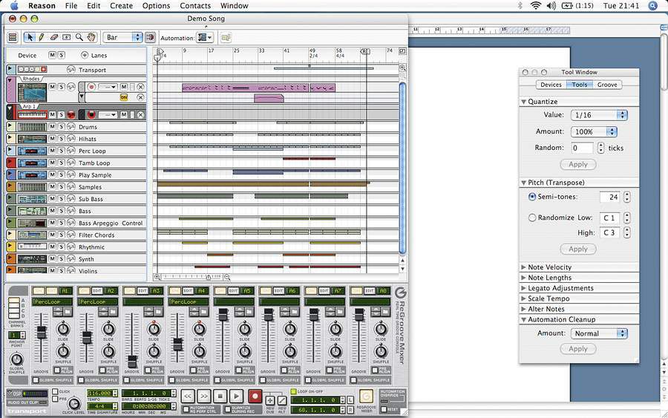The width and height of the screenshot is (668, 418).
Task: Click Apply under Automation Cleanup
Action: point(578,349)
